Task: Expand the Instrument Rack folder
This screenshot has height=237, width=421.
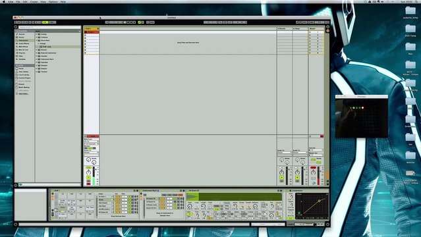Action: [x=36, y=59]
